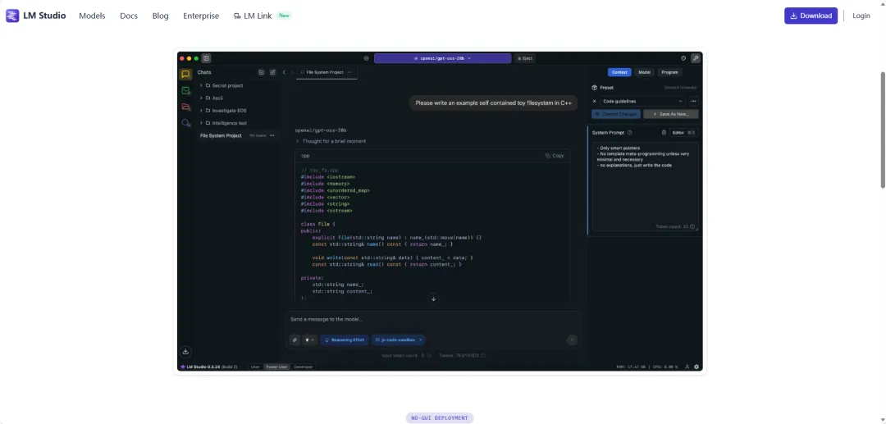This screenshot has height=424, width=886.
Task: Select the Chats icon in left rail
Action: [x=185, y=74]
